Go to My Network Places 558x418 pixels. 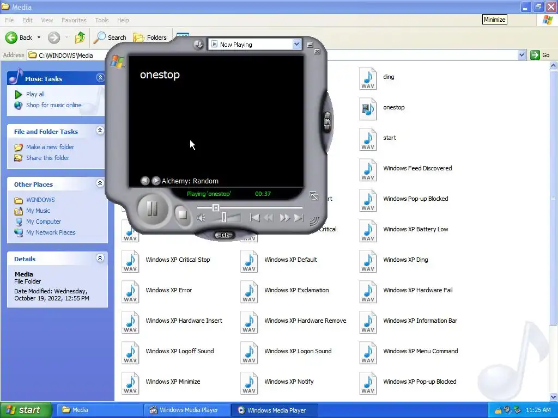[51, 232]
